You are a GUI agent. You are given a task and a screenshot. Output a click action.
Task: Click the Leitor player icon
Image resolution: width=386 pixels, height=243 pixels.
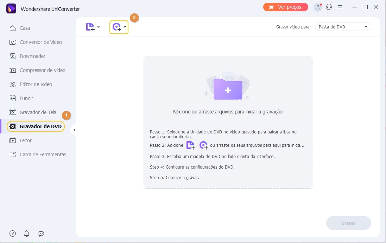point(13,140)
